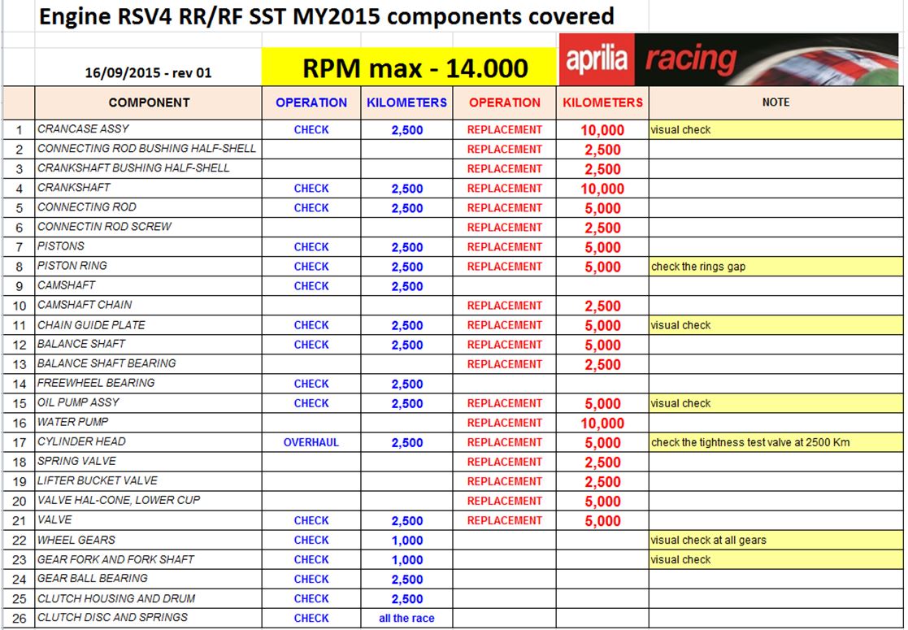Select the title cell starting Engine RSV4
The image size is (908, 630).
click(326, 15)
